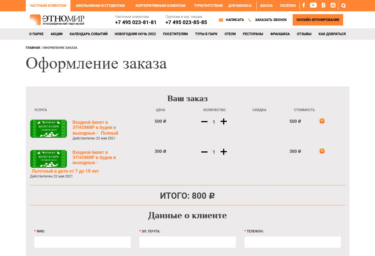Open the Полный ticket title link
Screen dimensions: 375x256
pos(95,128)
